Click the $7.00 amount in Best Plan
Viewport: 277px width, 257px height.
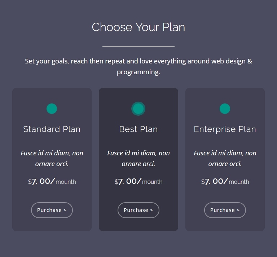(x=128, y=181)
